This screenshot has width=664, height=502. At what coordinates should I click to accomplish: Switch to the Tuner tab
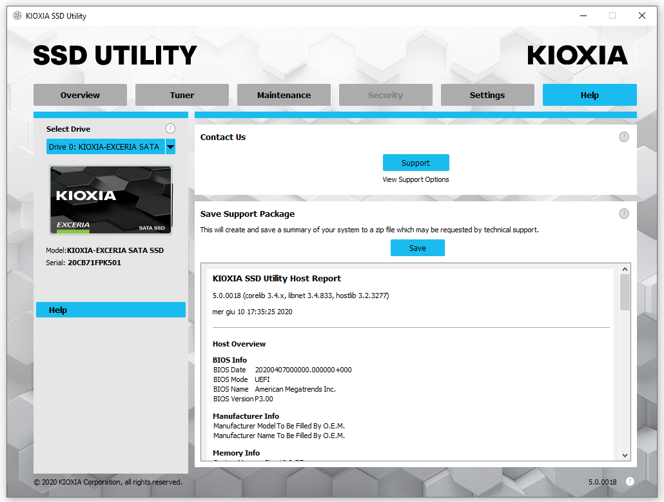coord(182,95)
